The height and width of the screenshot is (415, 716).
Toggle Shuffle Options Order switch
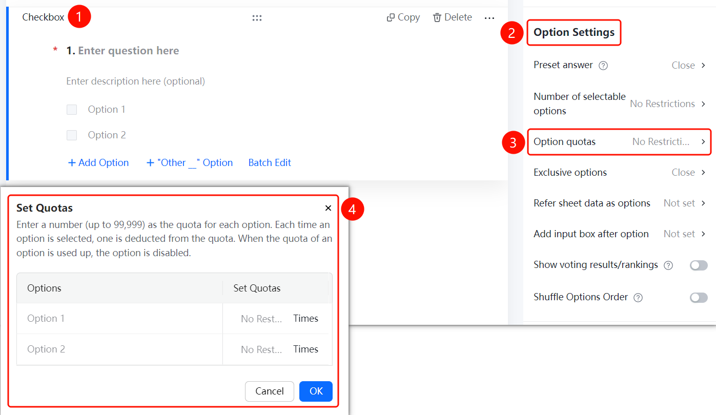(x=699, y=298)
